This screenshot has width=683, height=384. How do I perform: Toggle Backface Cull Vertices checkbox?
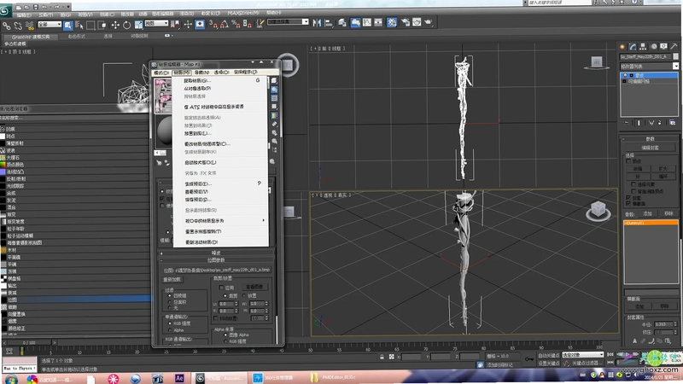click(x=633, y=190)
